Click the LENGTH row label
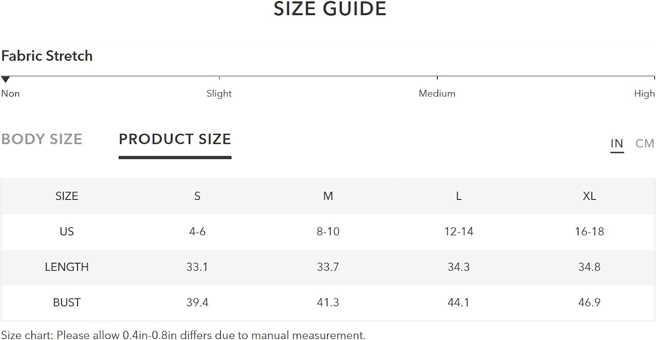The image size is (656, 340). coord(67,267)
